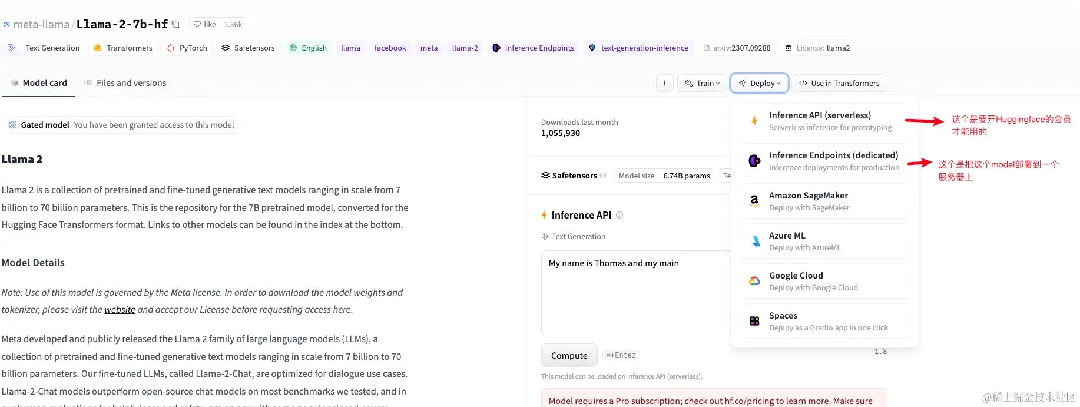Click the text-generation-inference tag icon
This screenshot has height=407, width=1080.
[x=592, y=48]
